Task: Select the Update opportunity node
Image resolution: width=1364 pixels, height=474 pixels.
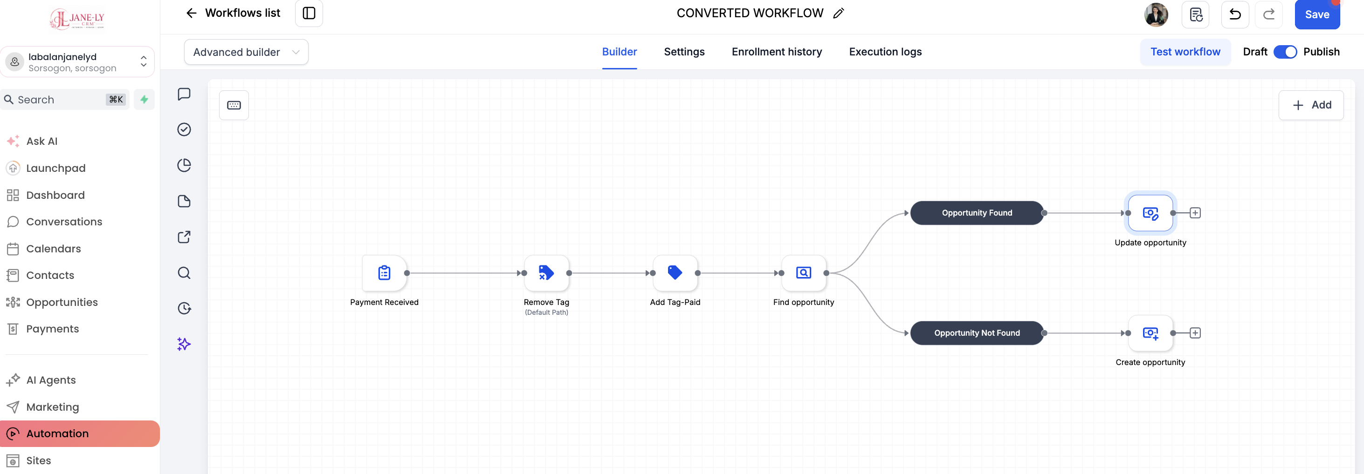Action: pyautogui.click(x=1150, y=213)
